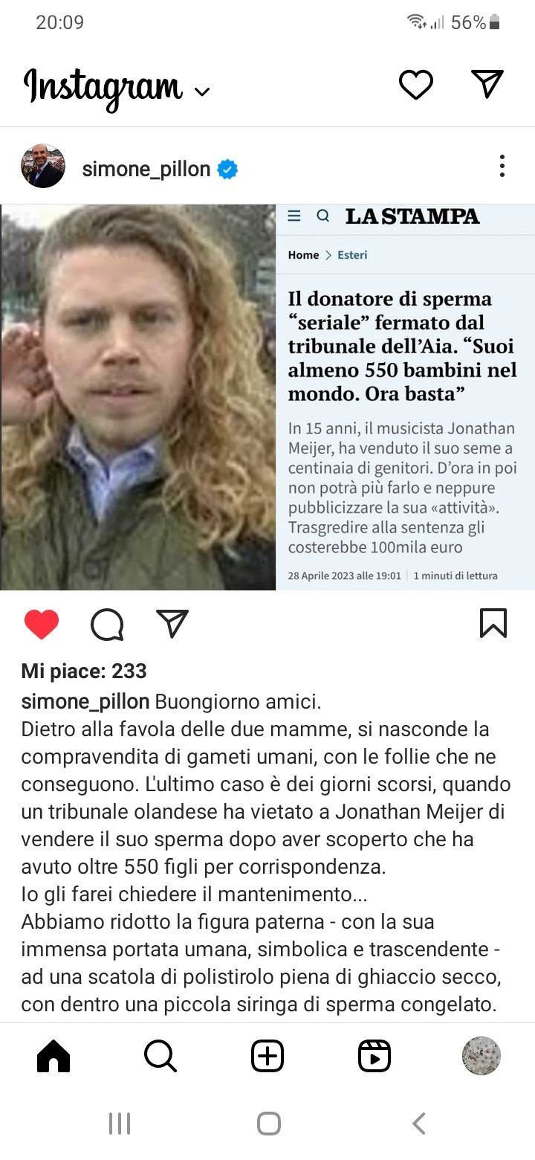Open direct messages paper plane icon

coord(487,83)
